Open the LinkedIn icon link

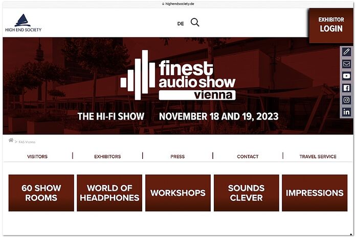pos(346,112)
